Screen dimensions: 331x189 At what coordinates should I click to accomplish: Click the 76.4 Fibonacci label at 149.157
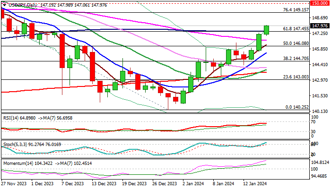[296, 9]
